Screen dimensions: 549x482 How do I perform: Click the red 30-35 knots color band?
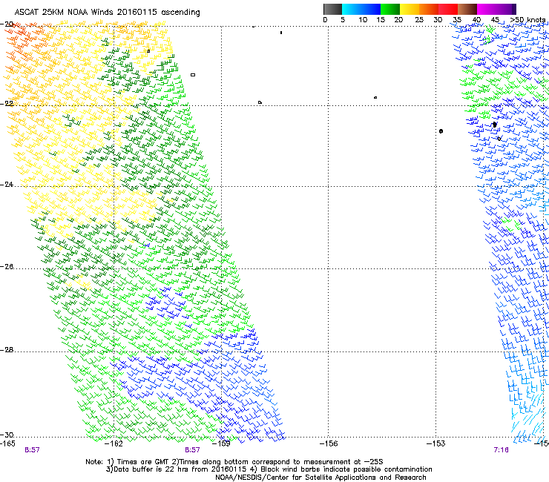pos(448,9)
